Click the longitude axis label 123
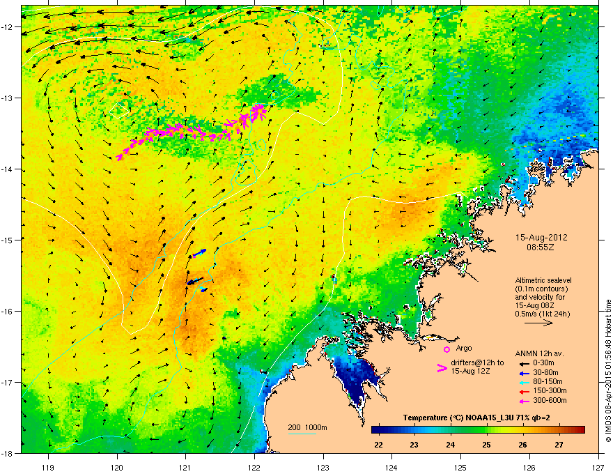Image resolution: width=613 pixels, height=474 pixels. [323, 467]
